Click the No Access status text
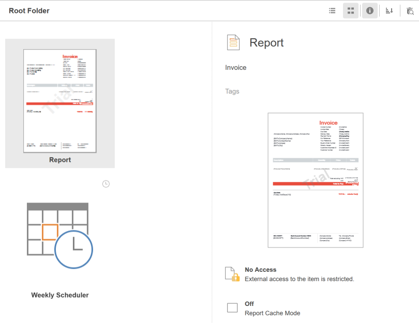This screenshot has height=323, width=419. point(260,270)
